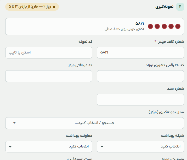Click the روز ۲ out-of-range status badge
This screenshot has width=187, height=160.
[32, 7]
